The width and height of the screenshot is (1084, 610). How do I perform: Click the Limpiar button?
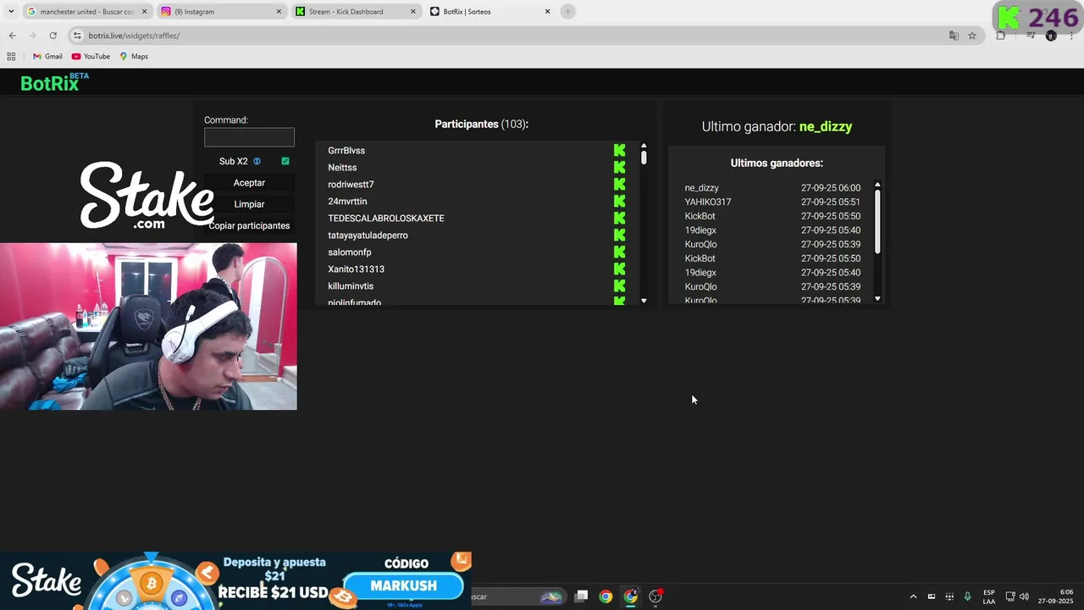249,204
